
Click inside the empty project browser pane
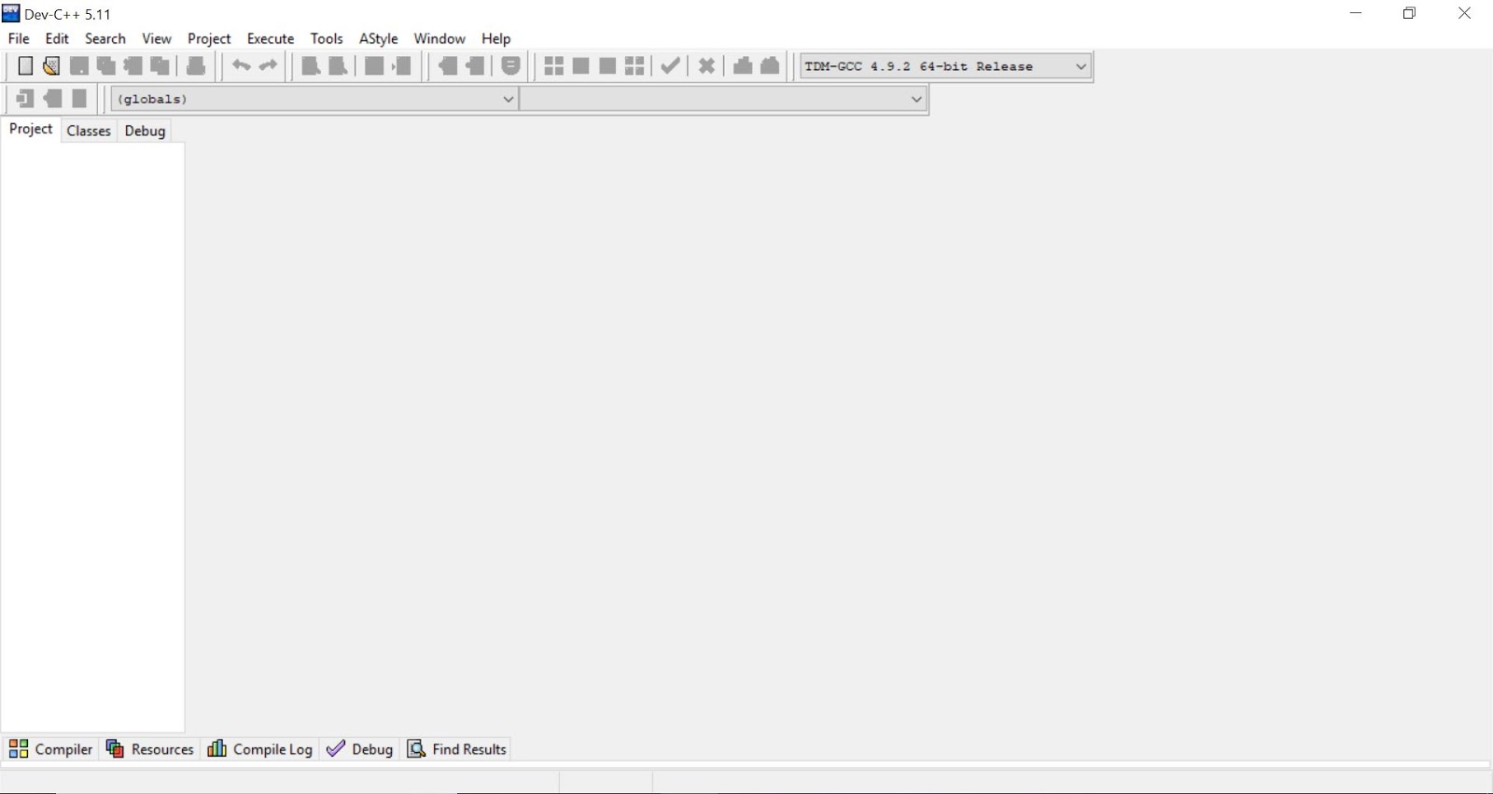92,437
